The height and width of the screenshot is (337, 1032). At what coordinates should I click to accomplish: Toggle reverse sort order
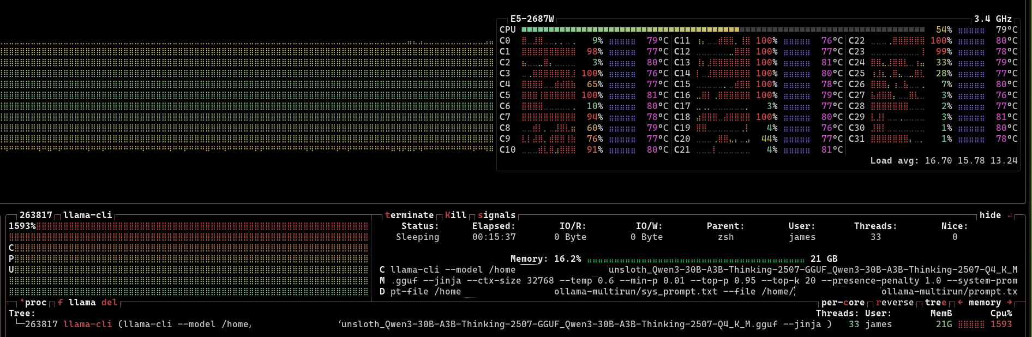click(895, 303)
